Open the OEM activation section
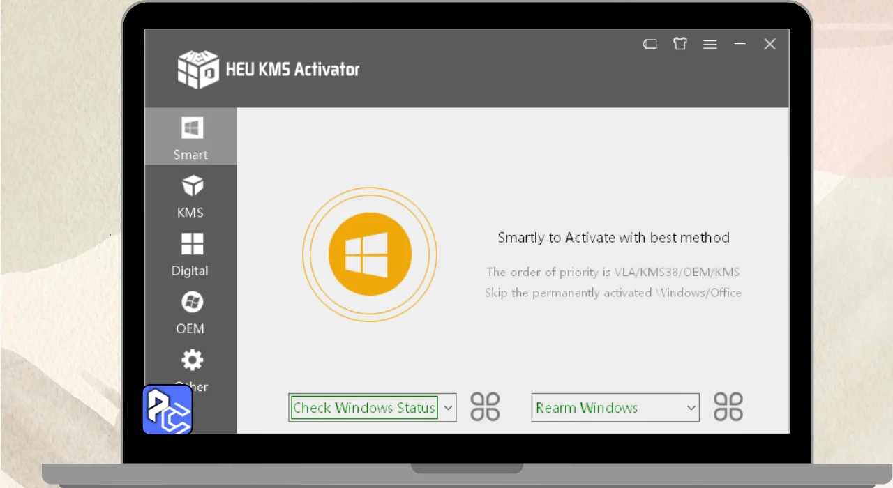The image size is (893, 488). pyautogui.click(x=190, y=312)
